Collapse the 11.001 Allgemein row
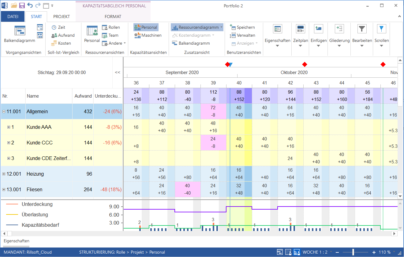Screen dimensions: 404x257 point(4,112)
